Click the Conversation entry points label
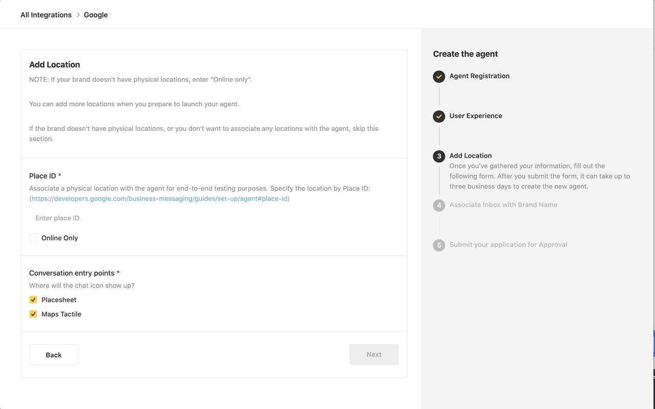 coord(72,273)
